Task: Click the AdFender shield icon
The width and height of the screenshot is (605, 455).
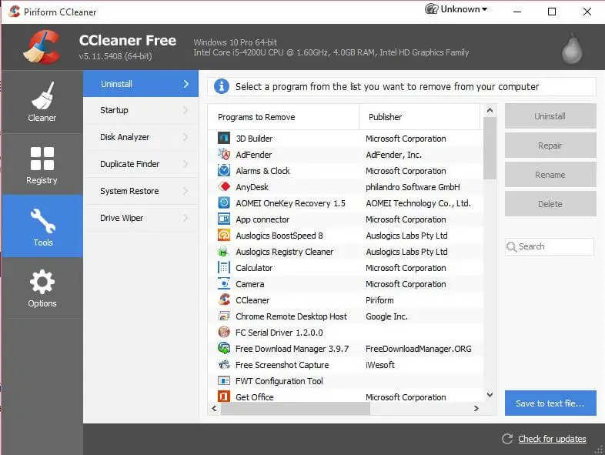Action: pos(224,155)
